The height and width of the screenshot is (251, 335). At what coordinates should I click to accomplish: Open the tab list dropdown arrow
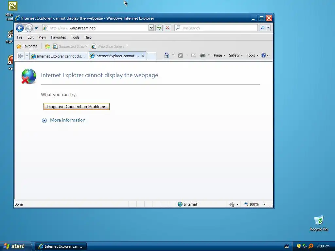click(x=27, y=56)
